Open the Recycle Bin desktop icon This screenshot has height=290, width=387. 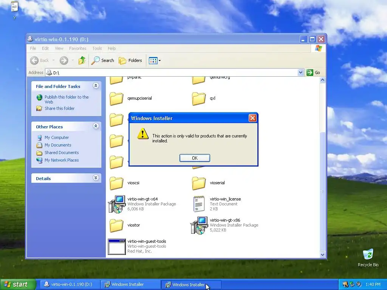click(x=368, y=254)
